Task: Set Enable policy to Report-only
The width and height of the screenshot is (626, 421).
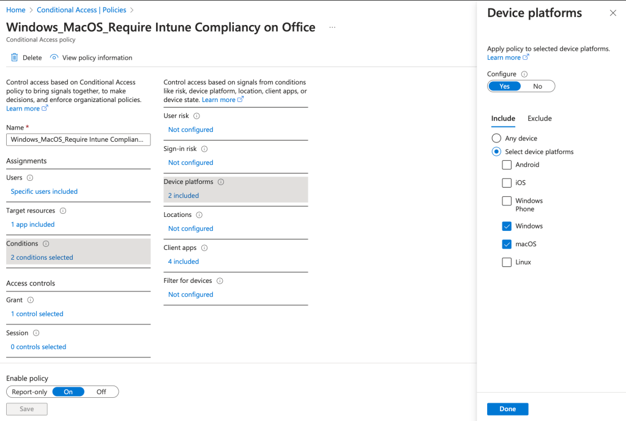Action: (29, 392)
